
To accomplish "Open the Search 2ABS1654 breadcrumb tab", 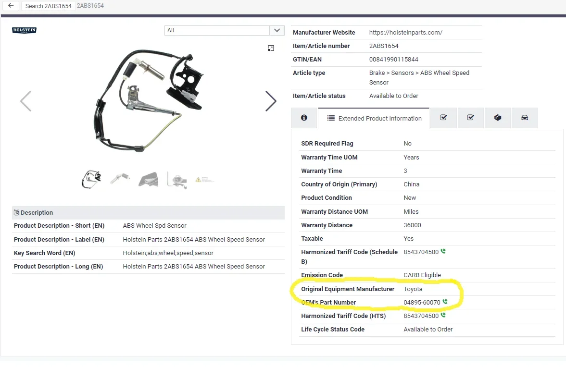I will click(x=49, y=6).
